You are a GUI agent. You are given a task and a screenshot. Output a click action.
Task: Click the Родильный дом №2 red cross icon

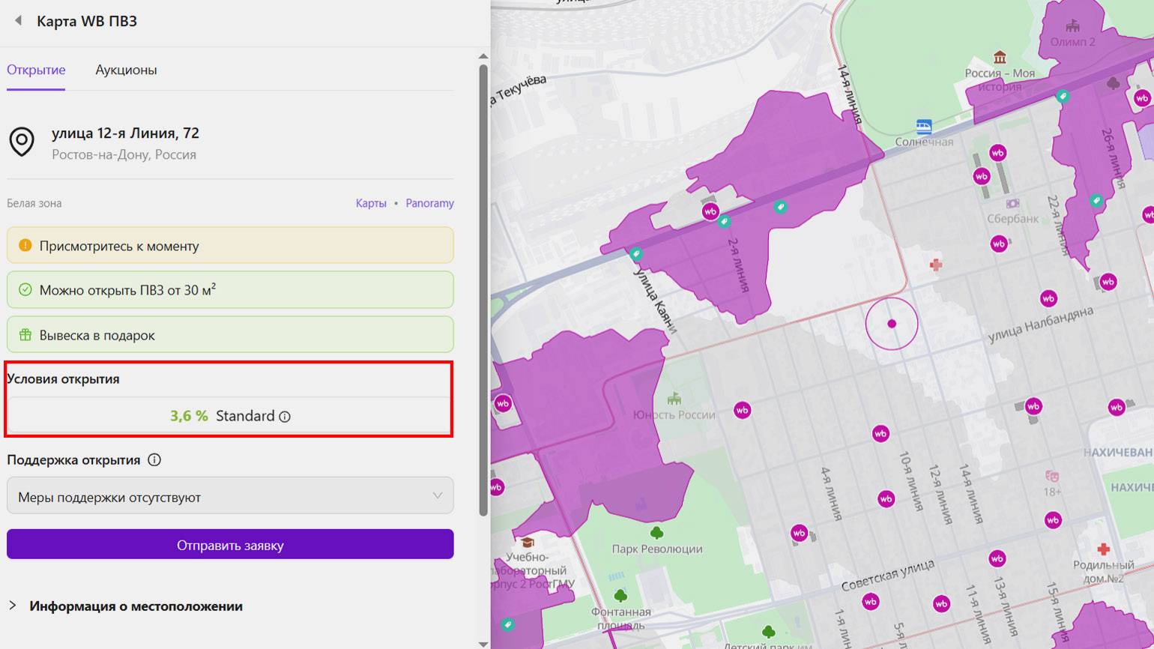pos(1102,549)
